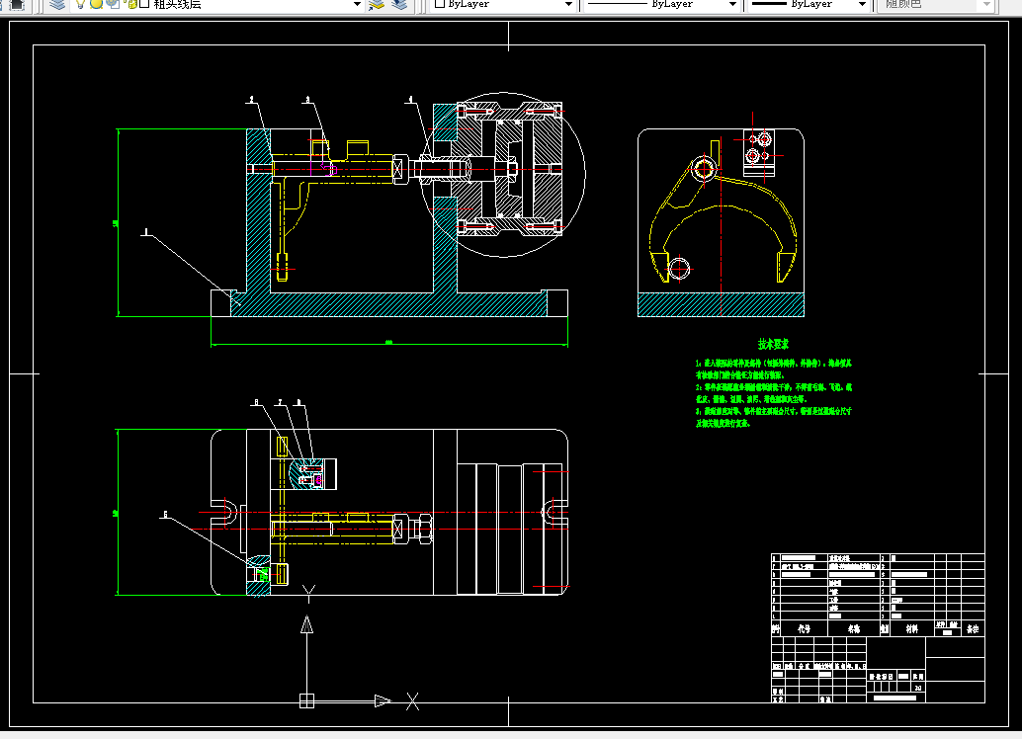Click the UCS origin icon square
The image size is (1022, 739).
click(306, 701)
